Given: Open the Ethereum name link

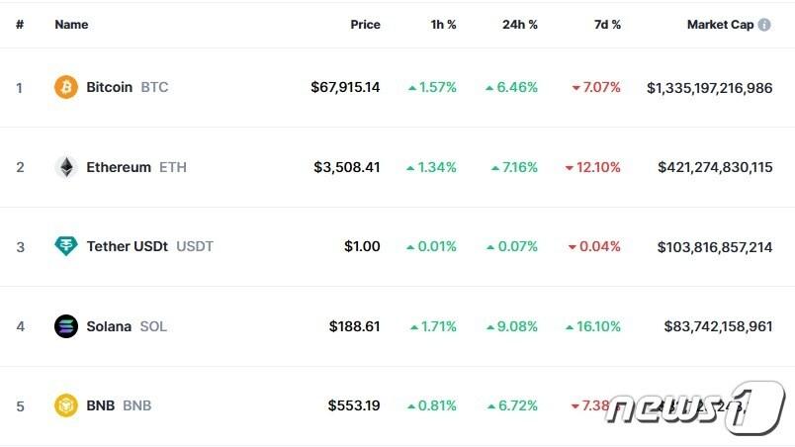Looking at the screenshot, I should pos(119,167).
